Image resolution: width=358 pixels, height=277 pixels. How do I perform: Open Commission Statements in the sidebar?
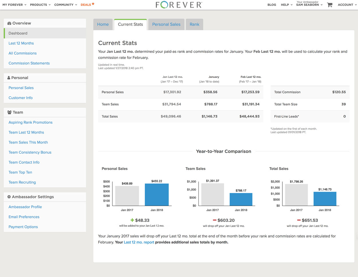pyautogui.click(x=29, y=63)
